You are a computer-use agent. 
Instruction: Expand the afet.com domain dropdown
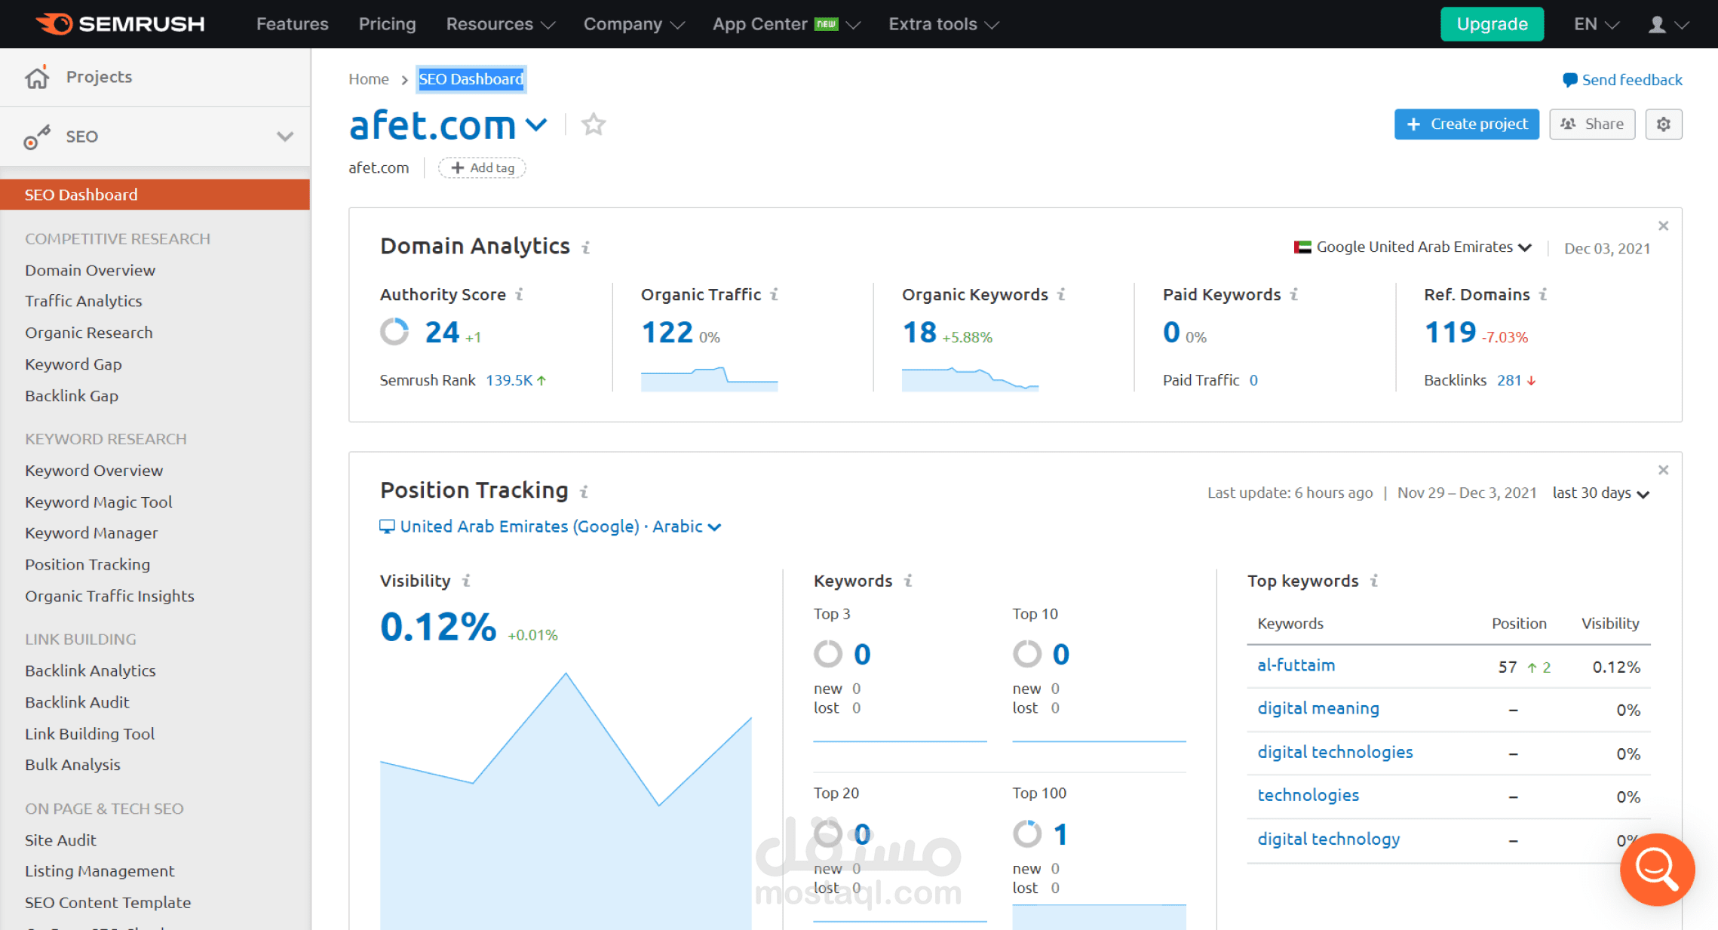(536, 124)
